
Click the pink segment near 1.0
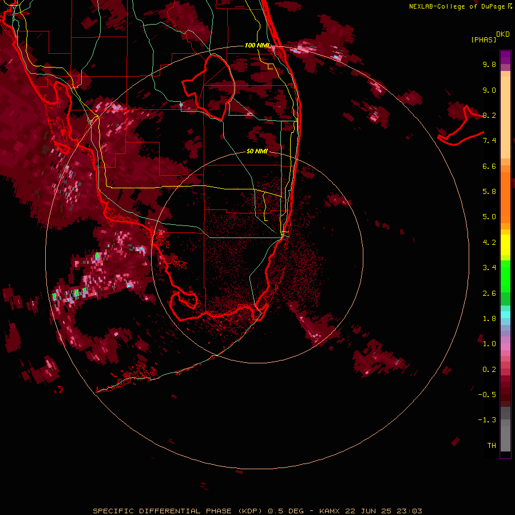pos(505,347)
